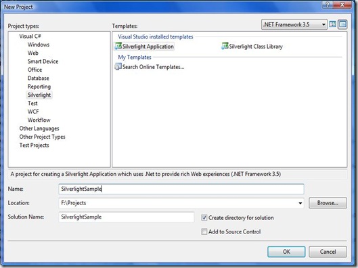Viewport: 358px width, 268px height.
Task: Switch templates to small icons view
Action: (x=342, y=24)
